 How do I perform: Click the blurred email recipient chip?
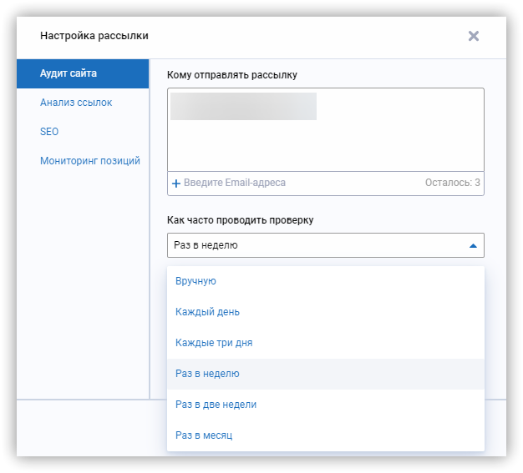pos(243,107)
